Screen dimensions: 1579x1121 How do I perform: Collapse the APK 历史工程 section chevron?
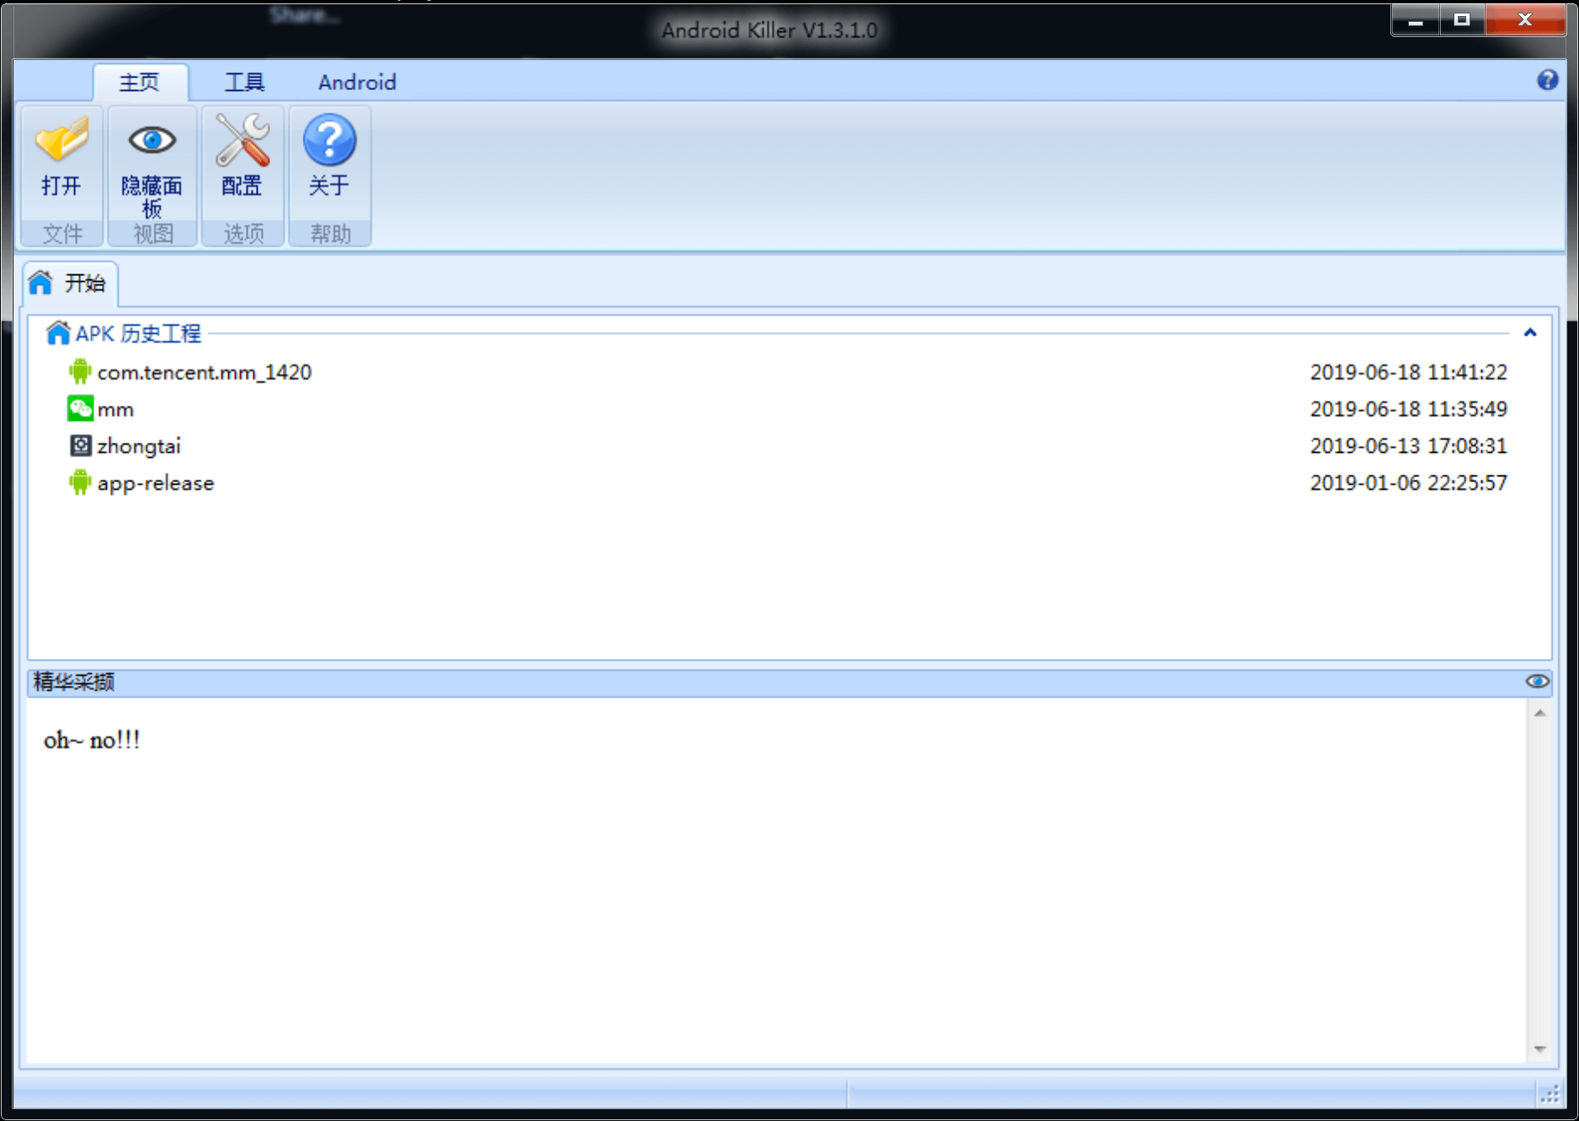pyautogui.click(x=1530, y=333)
